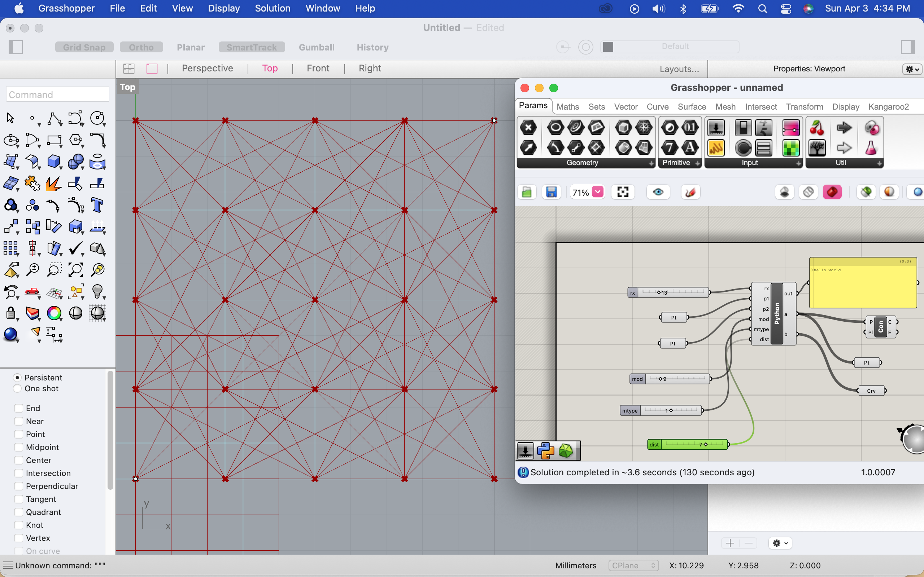The image size is (924, 577).
Task: Click the Lock objects padlock icon
Action: (11, 313)
